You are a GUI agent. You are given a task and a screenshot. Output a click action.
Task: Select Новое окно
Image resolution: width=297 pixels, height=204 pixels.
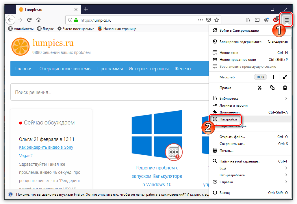pos(250,53)
